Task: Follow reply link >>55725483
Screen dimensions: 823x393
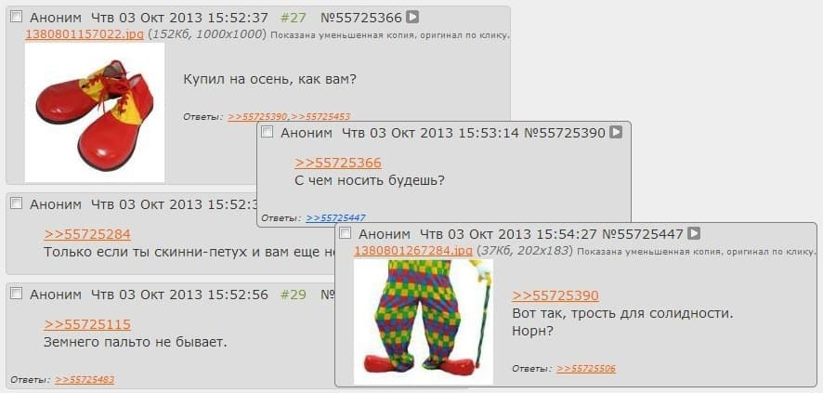Action: point(85,380)
